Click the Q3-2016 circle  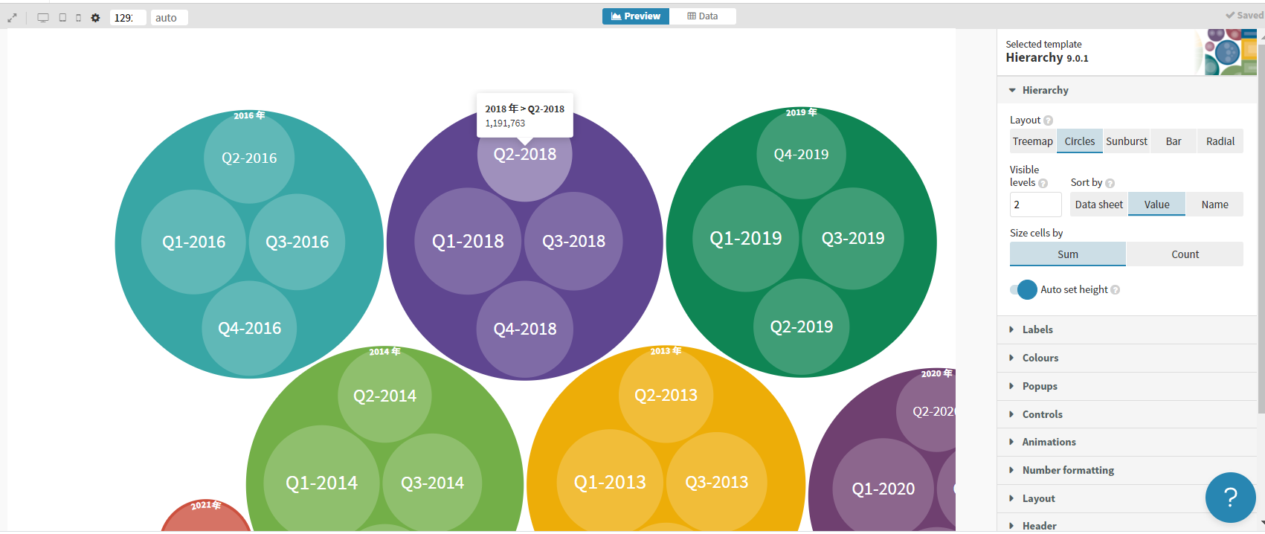click(297, 242)
